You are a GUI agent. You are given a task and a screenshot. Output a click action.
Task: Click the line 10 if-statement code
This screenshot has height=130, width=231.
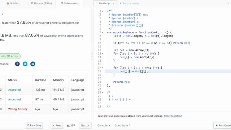click(x=152, y=43)
